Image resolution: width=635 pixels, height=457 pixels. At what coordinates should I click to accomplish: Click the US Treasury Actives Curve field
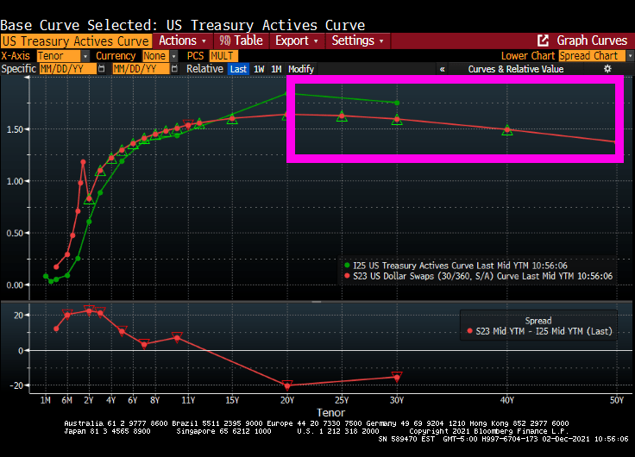[x=76, y=41]
